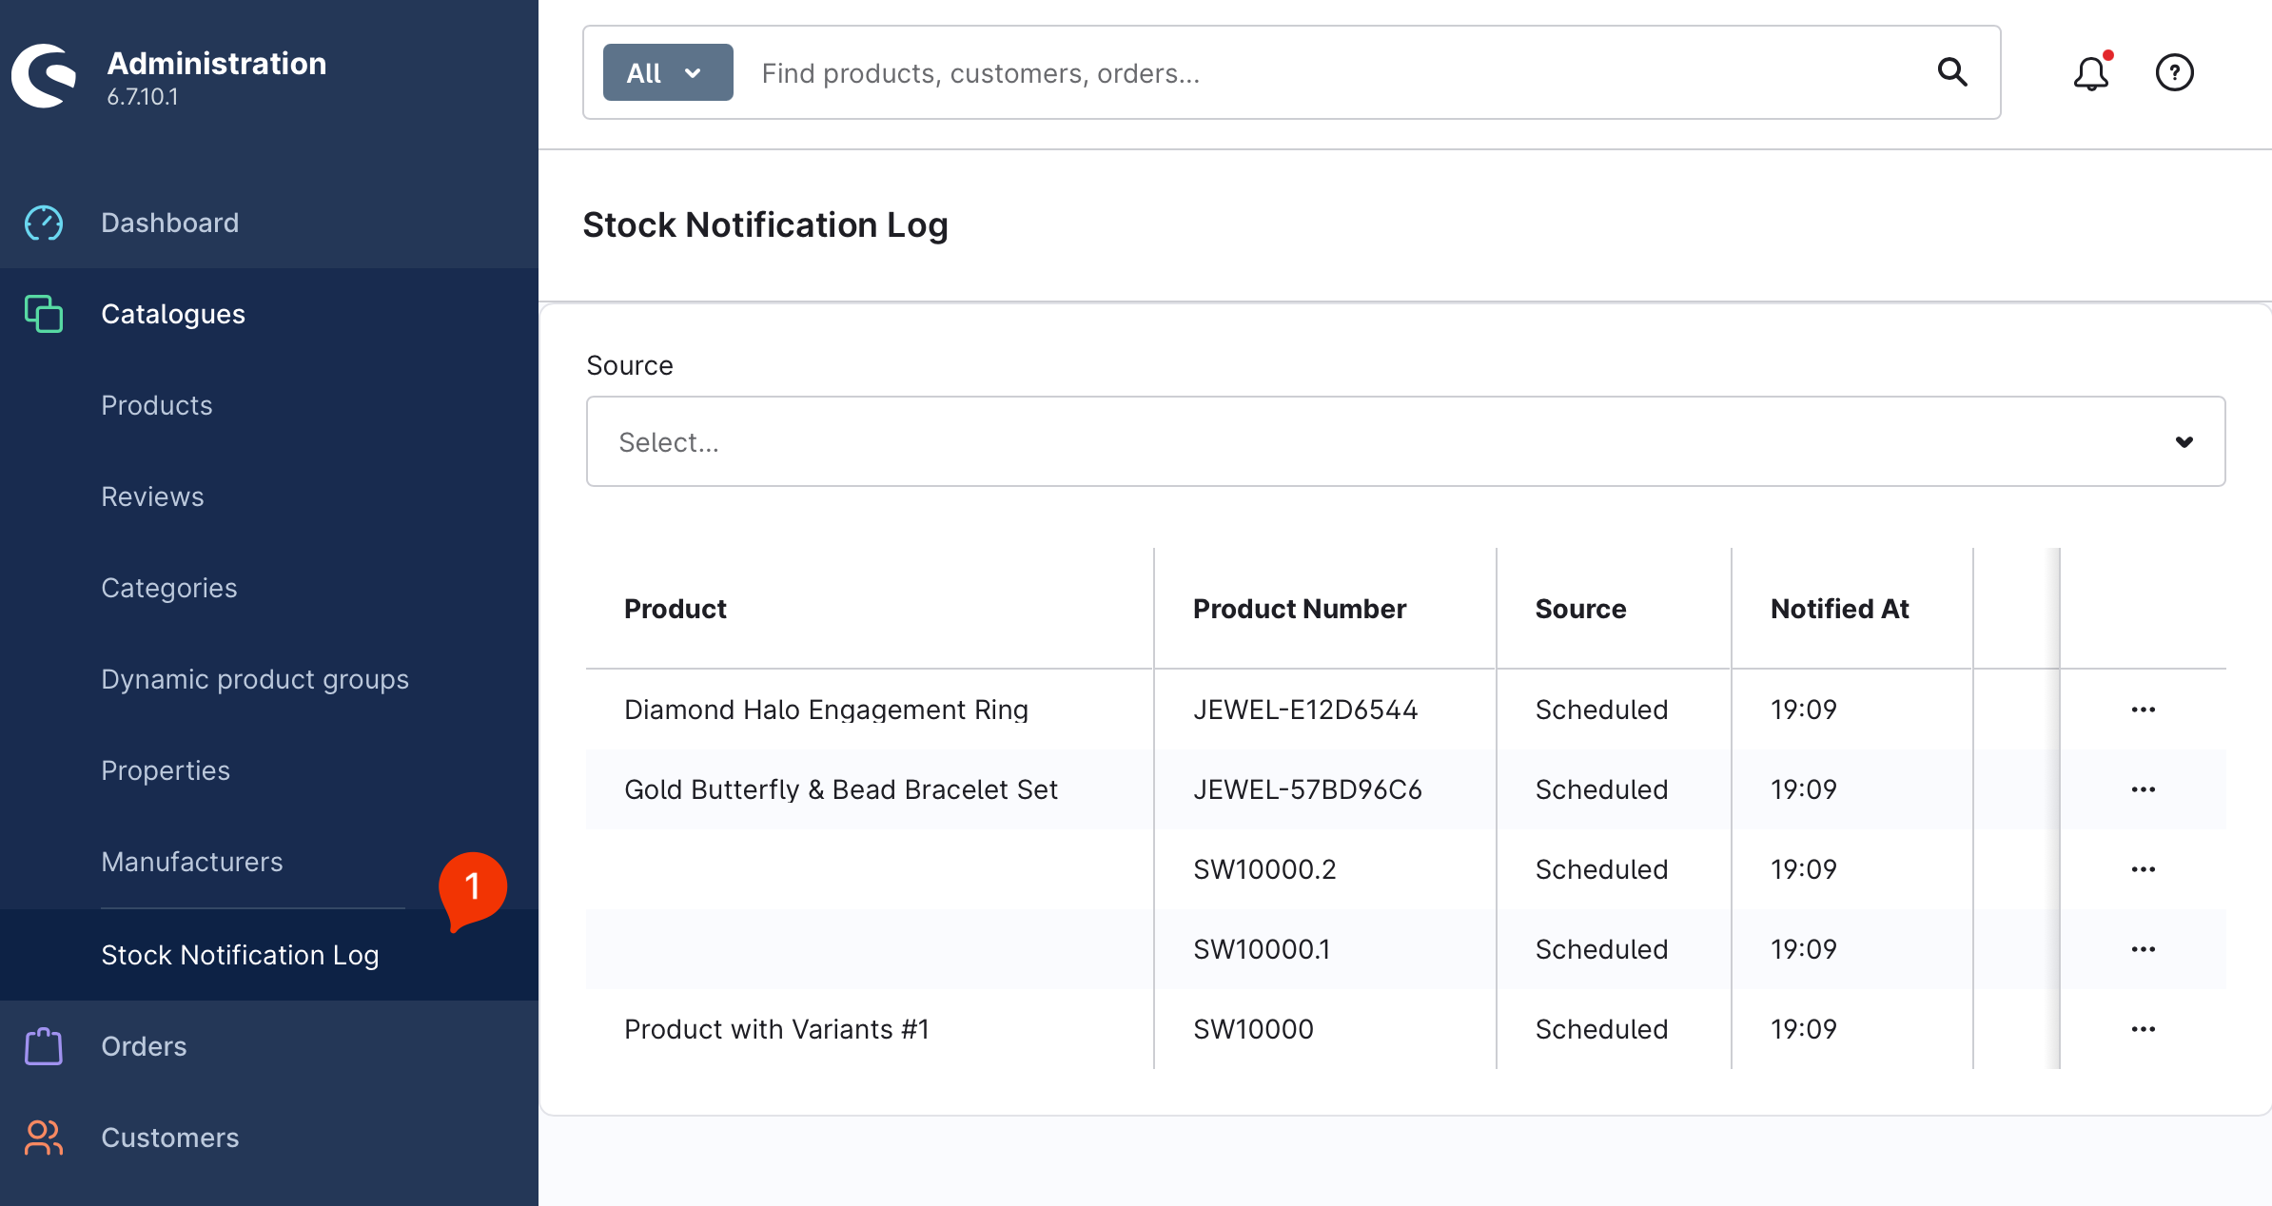
Task: Click product number JEWEL-57BD96C6
Action: tap(1307, 789)
